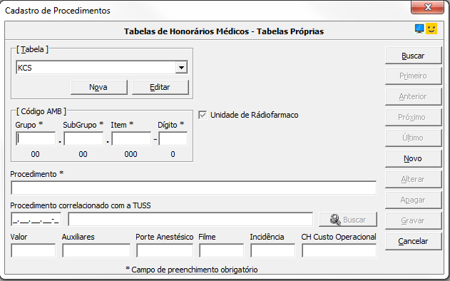Click the yellow smiley face icon
The width and height of the screenshot is (450, 281).
point(431,29)
